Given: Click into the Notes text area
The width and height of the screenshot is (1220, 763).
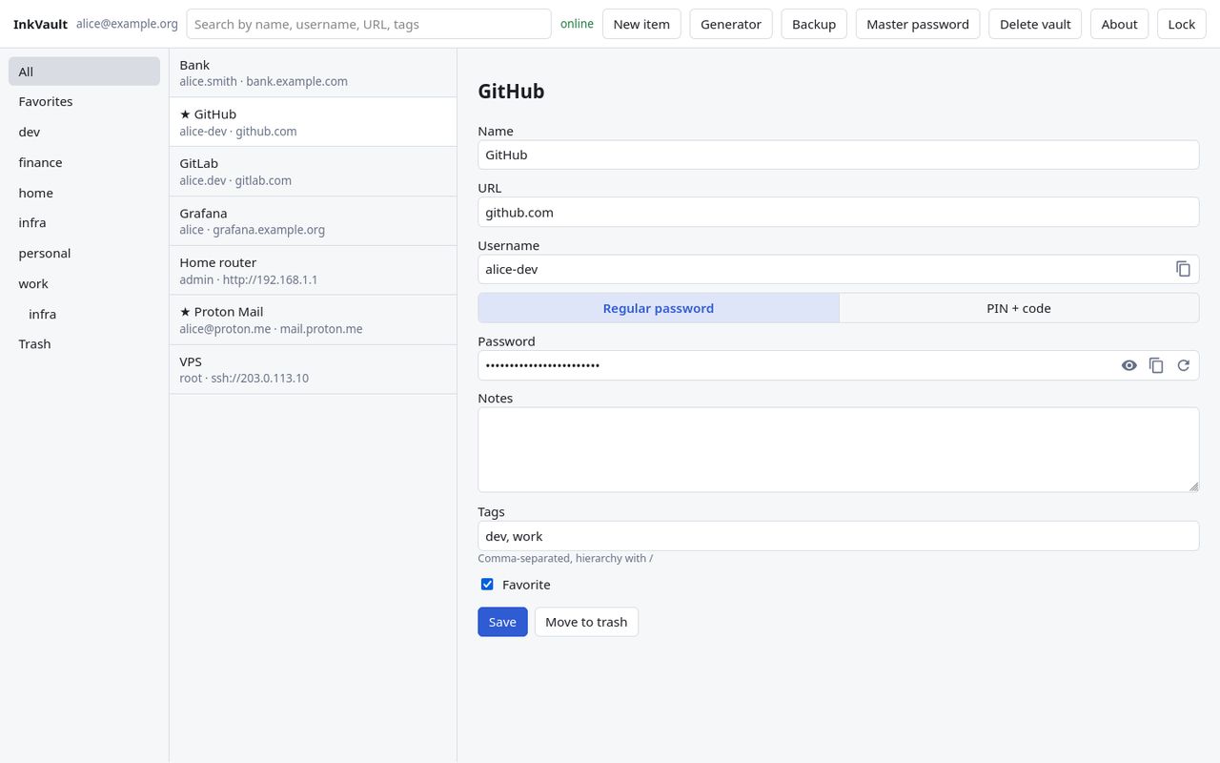Looking at the screenshot, I should click(x=838, y=450).
